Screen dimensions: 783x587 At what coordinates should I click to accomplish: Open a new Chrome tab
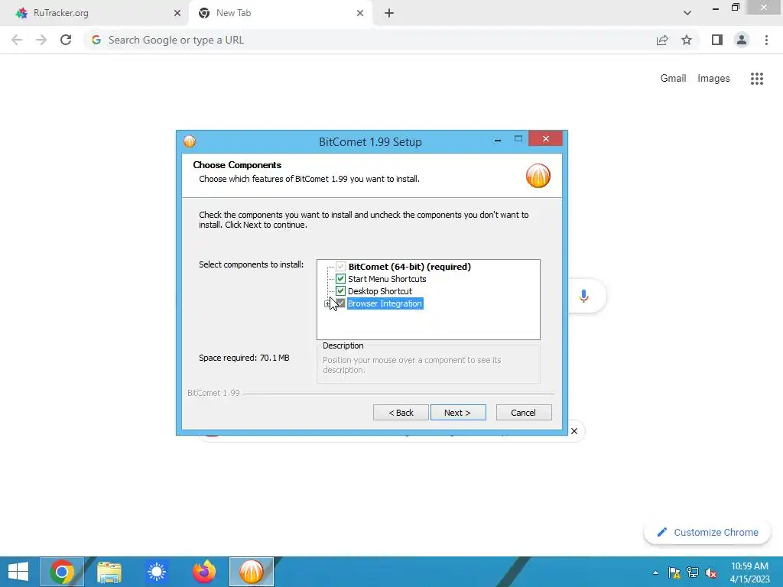[389, 13]
